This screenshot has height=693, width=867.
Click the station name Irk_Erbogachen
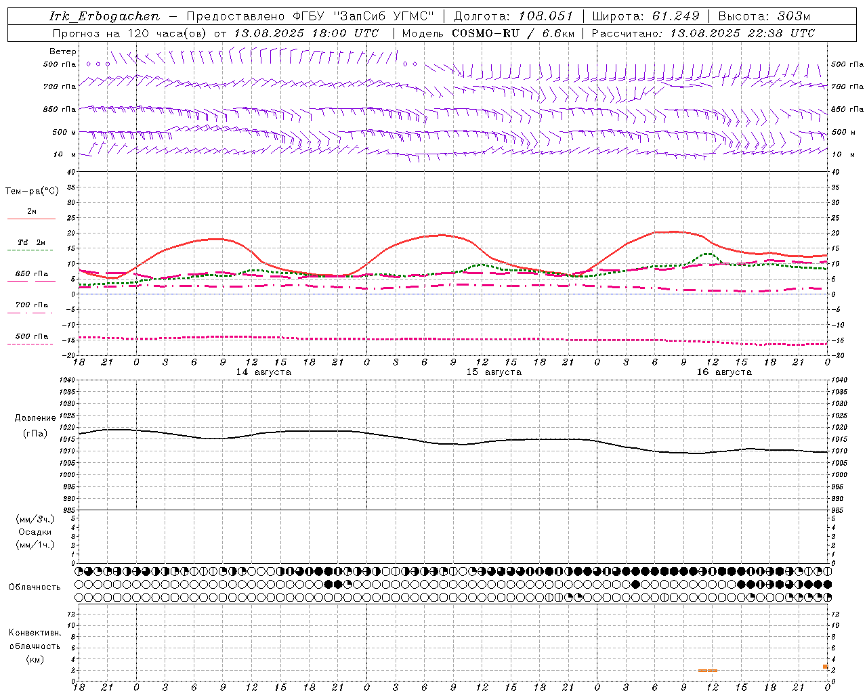104,16
